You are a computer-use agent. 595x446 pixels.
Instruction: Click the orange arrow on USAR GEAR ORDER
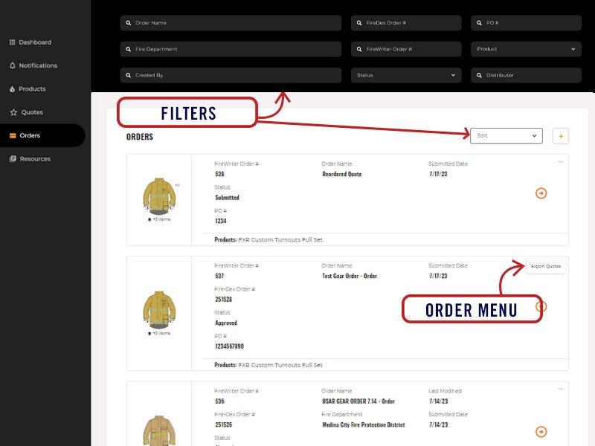click(x=541, y=431)
